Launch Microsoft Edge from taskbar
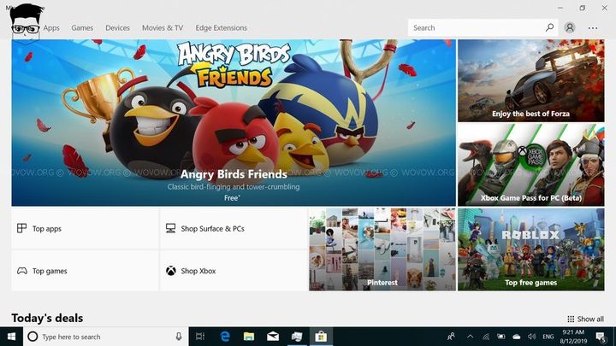This screenshot has width=616, height=346. pyautogui.click(x=225, y=337)
